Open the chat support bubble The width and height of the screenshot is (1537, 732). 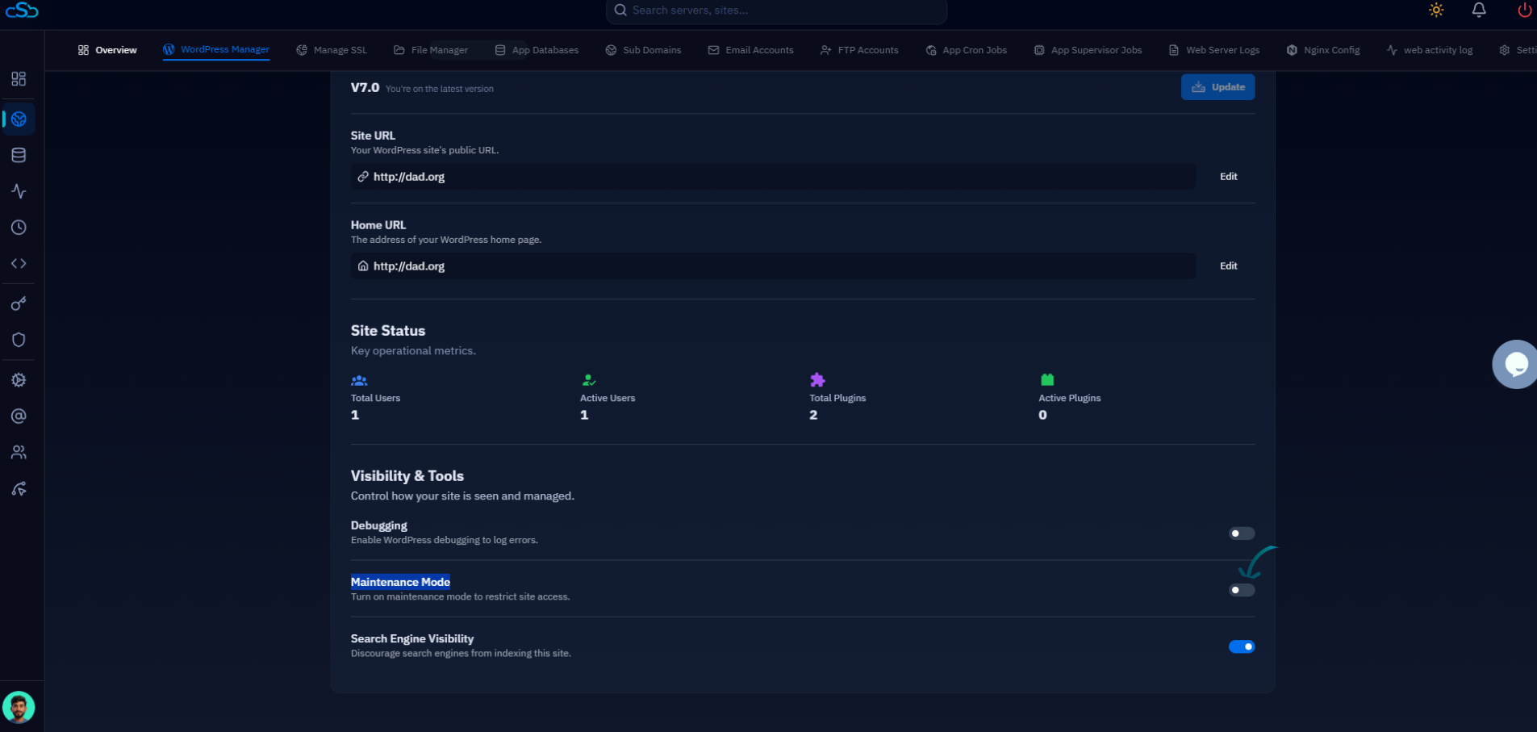point(1514,364)
